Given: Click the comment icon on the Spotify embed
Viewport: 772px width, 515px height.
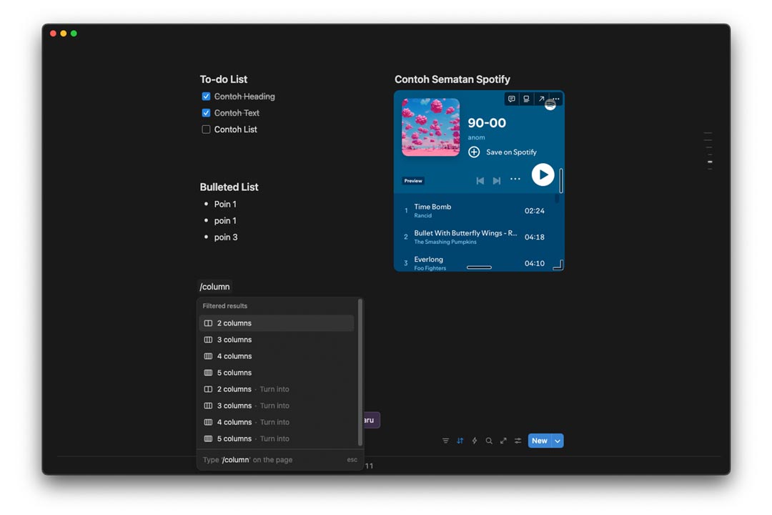Looking at the screenshot, I should tap(512, 99).
